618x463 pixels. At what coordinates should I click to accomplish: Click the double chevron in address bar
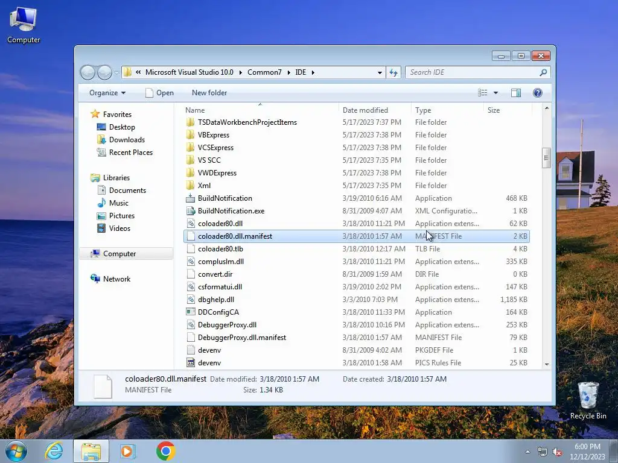pyautogui.click(x=138, y=72)
